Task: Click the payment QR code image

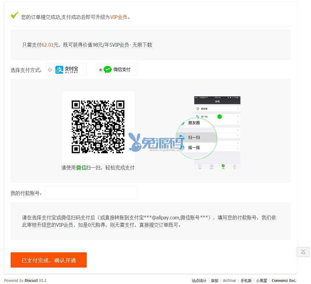Action: pyautogui.click(x=98, y=127)
